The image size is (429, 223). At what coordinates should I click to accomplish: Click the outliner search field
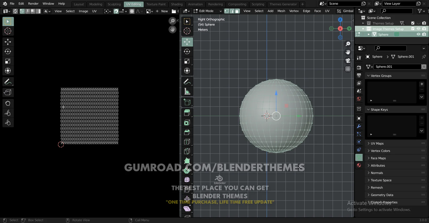(397, 11)
